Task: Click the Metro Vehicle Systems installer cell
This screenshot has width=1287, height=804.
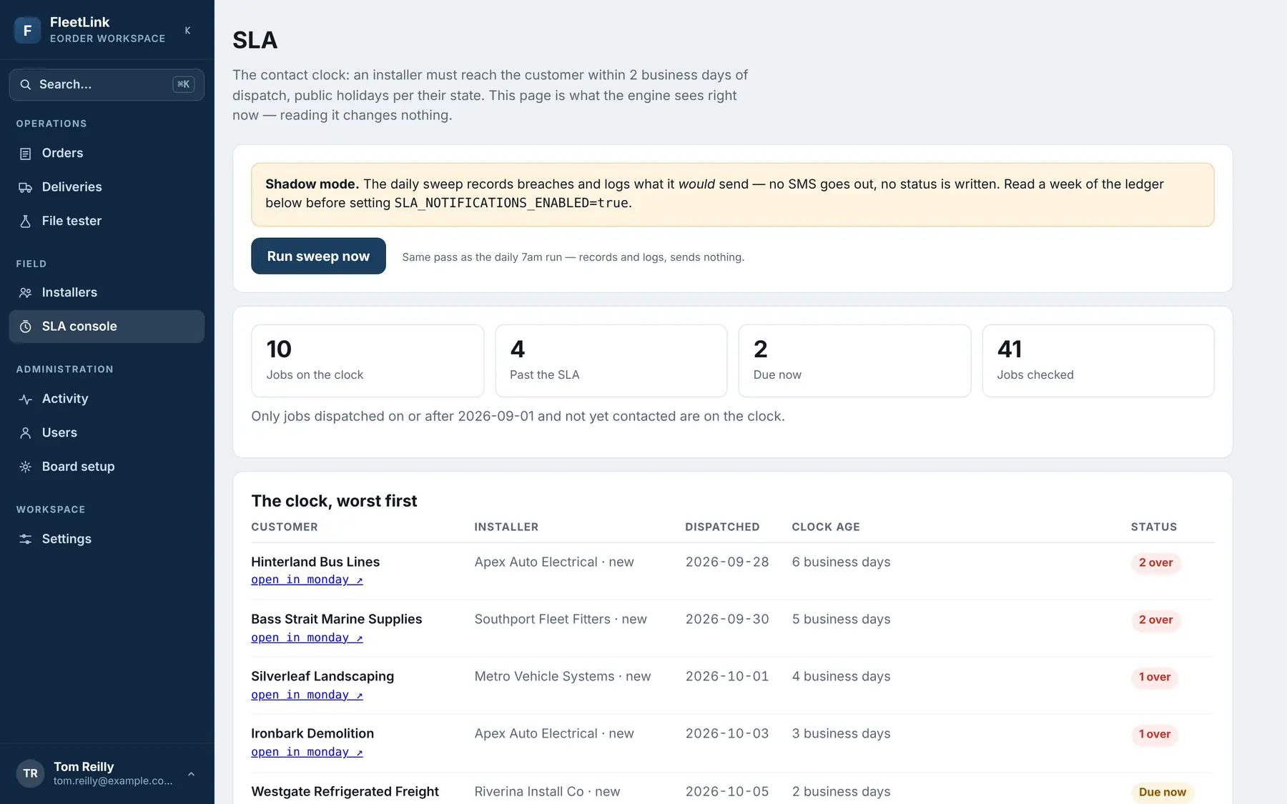Action: pyautogui.click(x=563, y=676)
